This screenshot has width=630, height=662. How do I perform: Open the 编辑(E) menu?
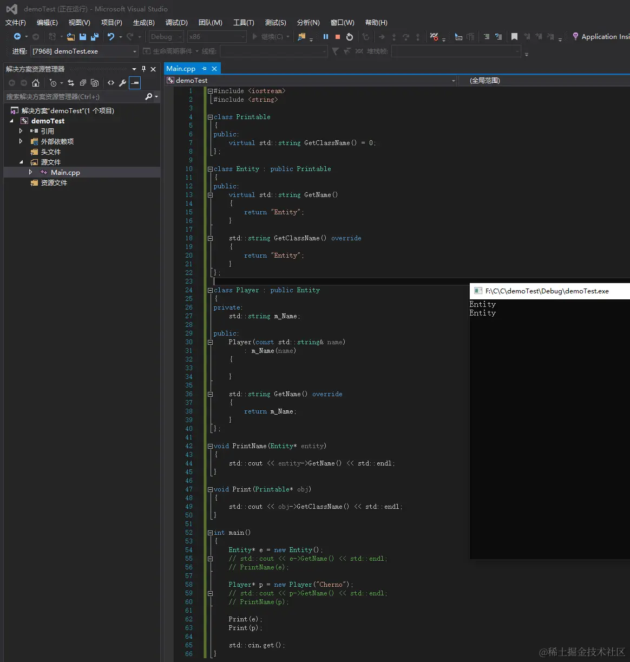pos(47,23)
